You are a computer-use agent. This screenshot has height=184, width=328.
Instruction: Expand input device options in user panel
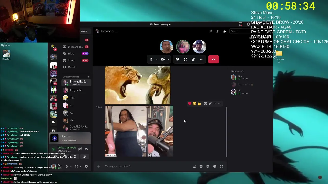71,166
